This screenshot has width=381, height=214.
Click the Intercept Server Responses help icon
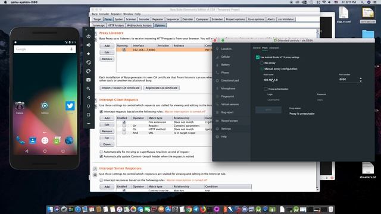95,169
